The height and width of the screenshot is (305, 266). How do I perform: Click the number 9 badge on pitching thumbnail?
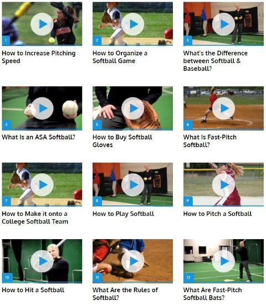pos(188,201)
